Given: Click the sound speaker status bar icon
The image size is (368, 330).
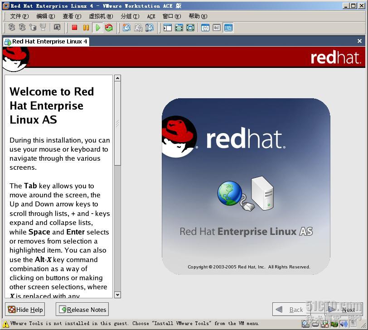Looking at the screenshot, I should [344, 325].
